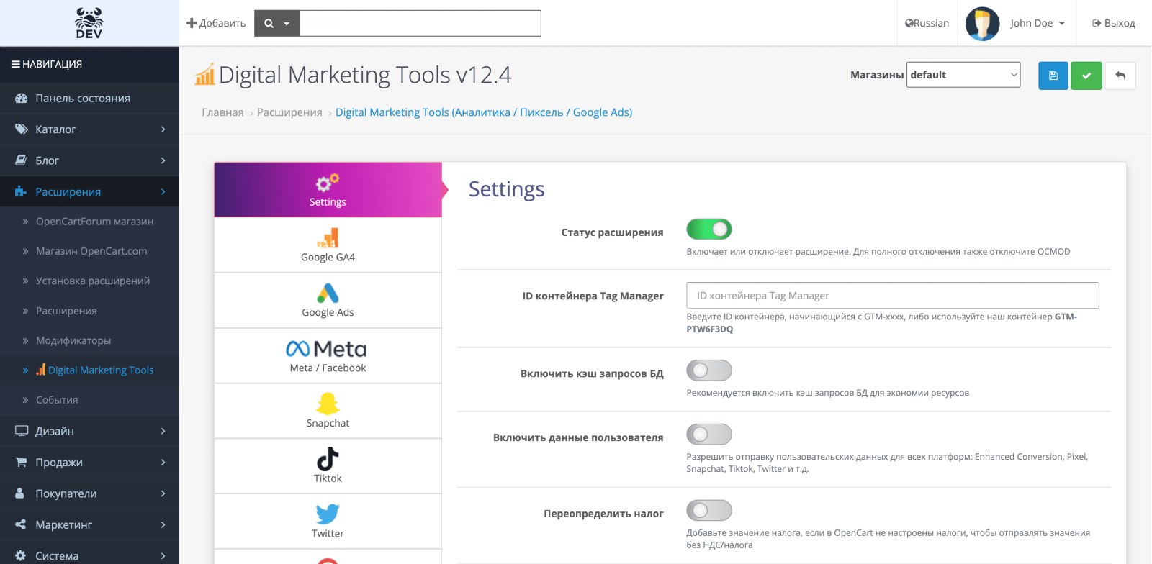Click the Покупатели user icon
This screenshot has height=564, width=1152.
[x=21, y=493]
